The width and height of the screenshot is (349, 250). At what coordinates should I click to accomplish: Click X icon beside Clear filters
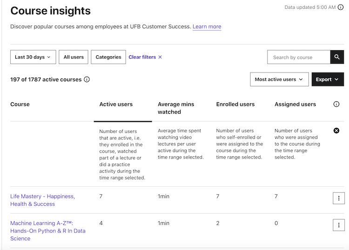tap(160, 57)
